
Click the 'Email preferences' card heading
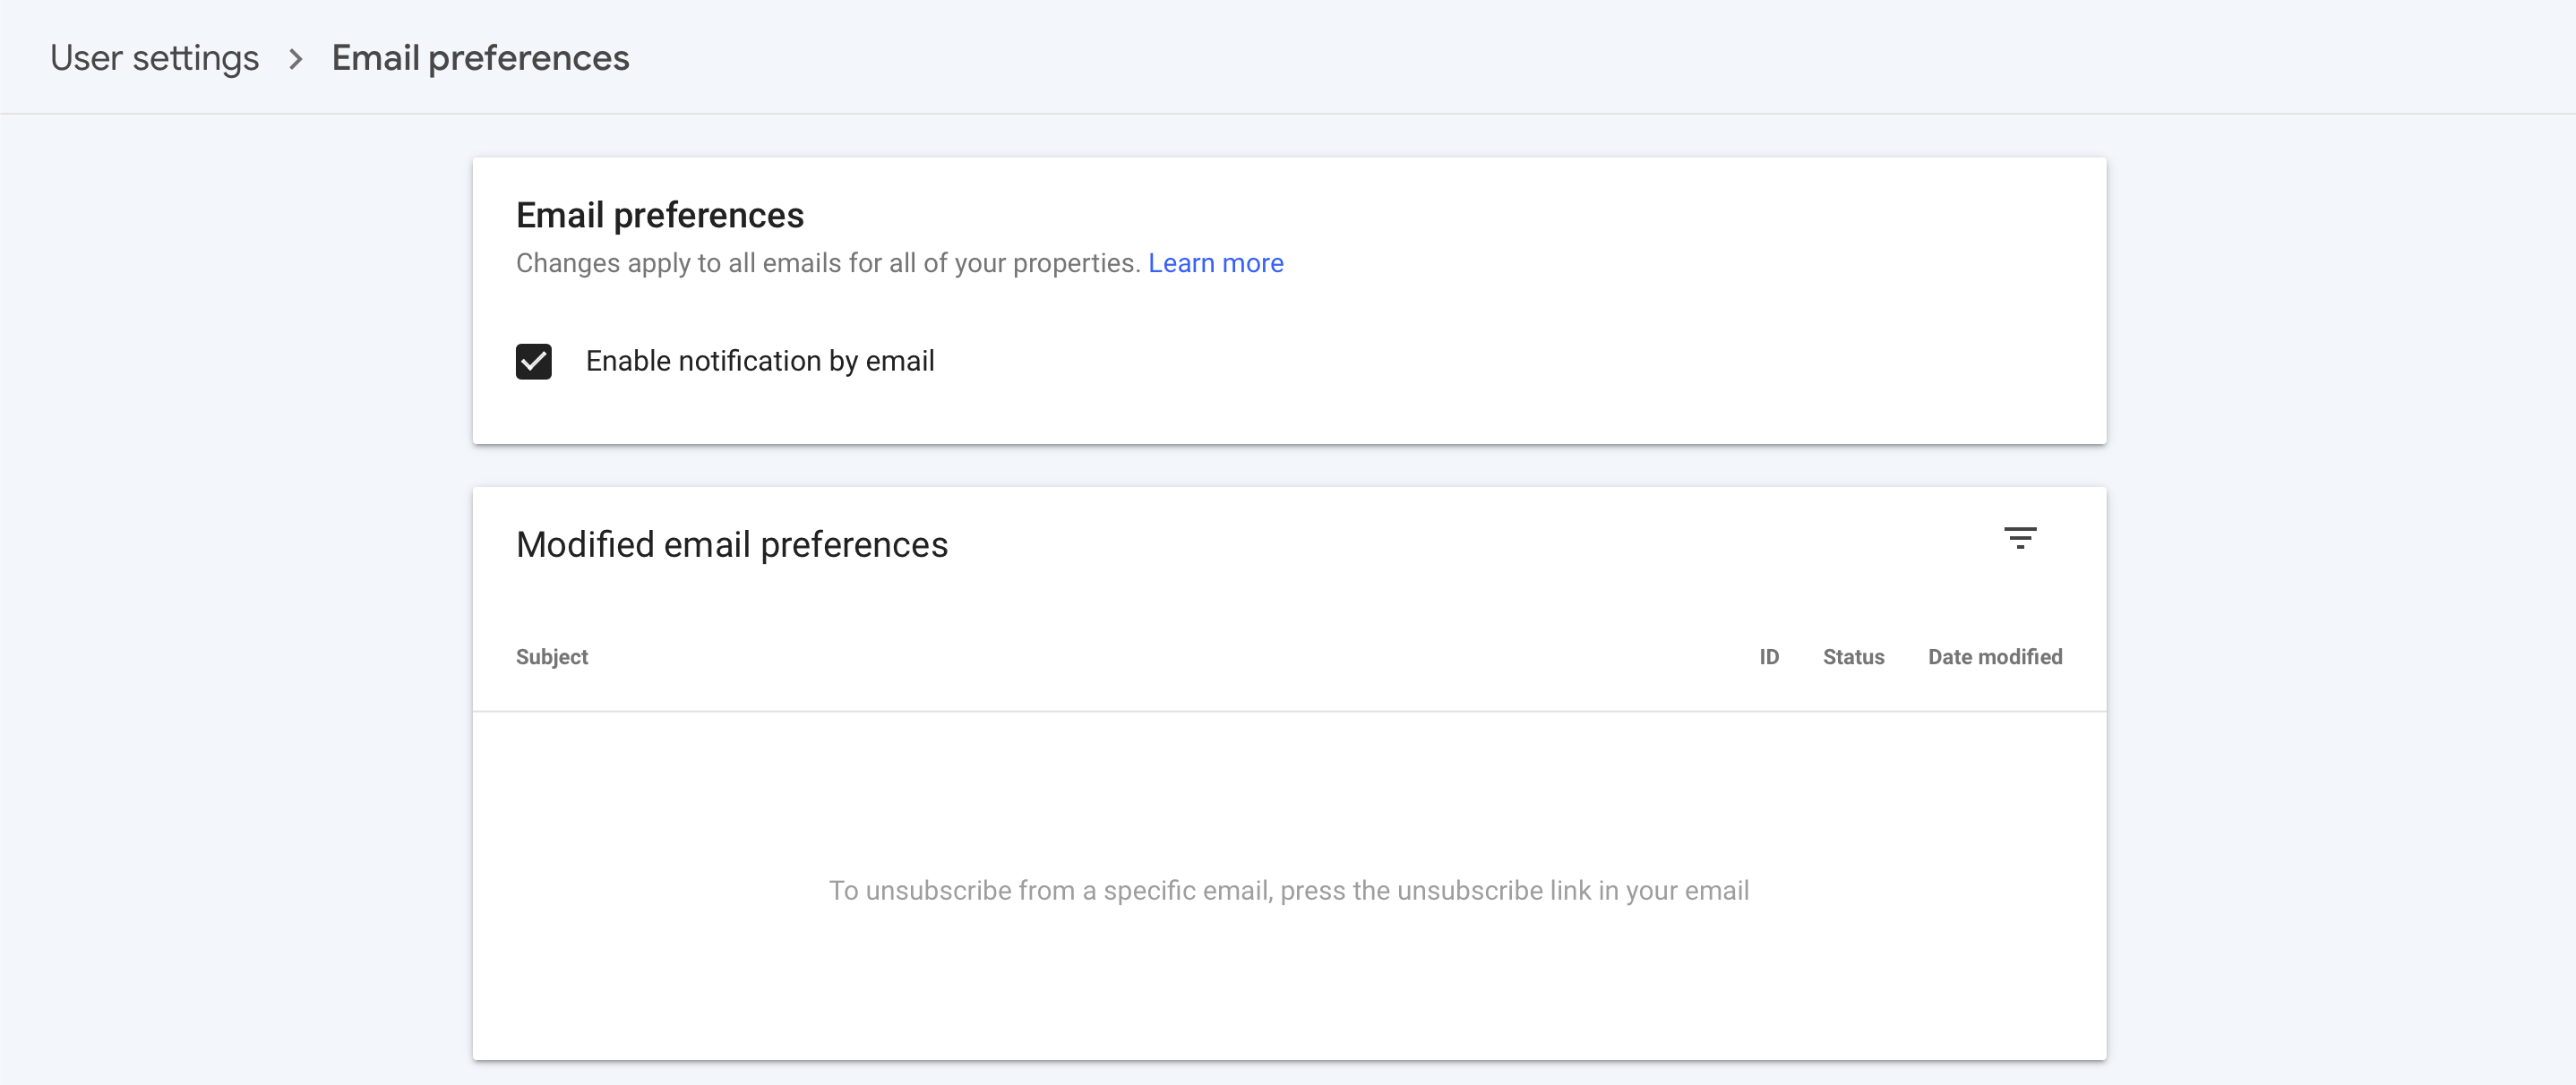click(660, 214)
